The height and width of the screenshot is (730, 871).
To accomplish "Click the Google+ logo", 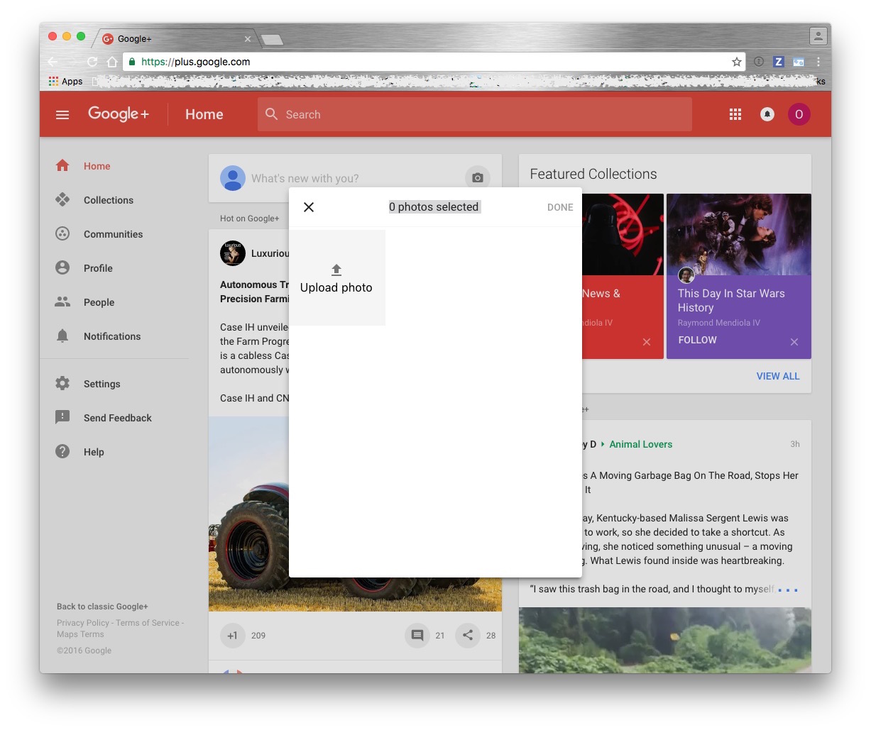I will point(119,114).
